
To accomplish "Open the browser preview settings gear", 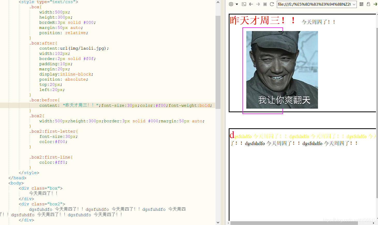I will (231, 4).
